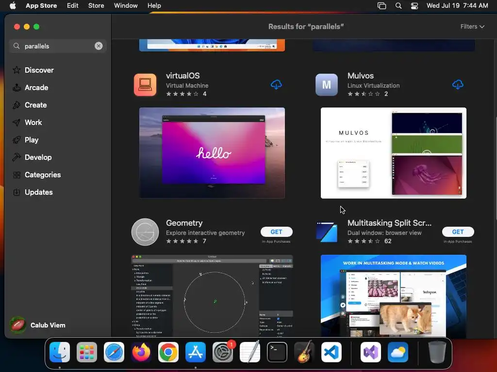Viewport: 497px width, 372px height.
Task: Open the Calub Viem account profile
Action: 37,325
